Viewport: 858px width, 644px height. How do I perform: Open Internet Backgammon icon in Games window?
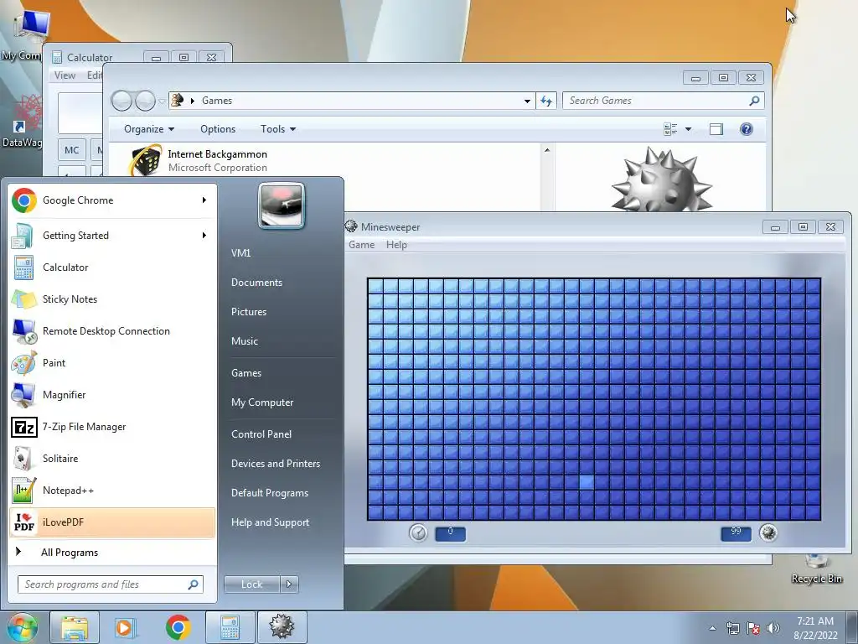[146, 160]
